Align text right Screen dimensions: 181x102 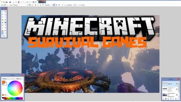click(59, 5)
